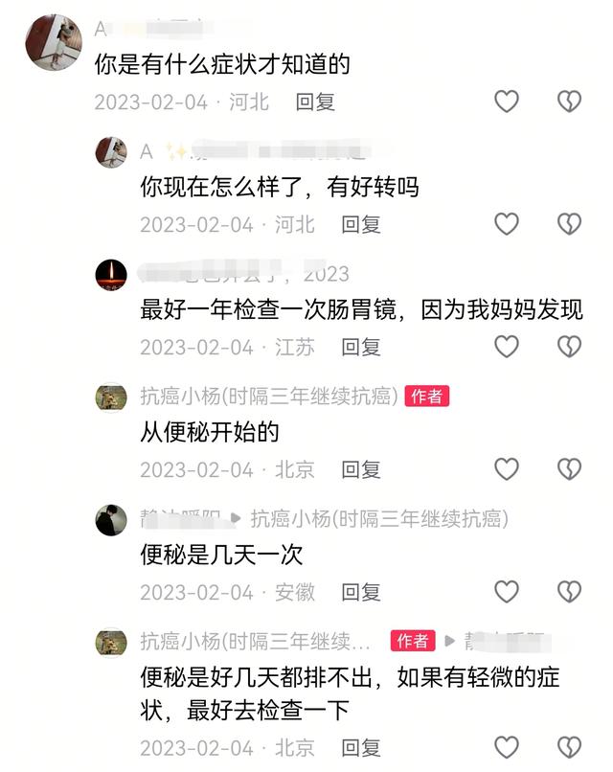The image size is (613, 772).
Task: Like the comment 你是有什么症状才知道的
Action: coord(507,102)
